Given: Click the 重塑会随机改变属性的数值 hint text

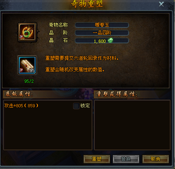Looking at the screenshot, I should coord(75,70).
